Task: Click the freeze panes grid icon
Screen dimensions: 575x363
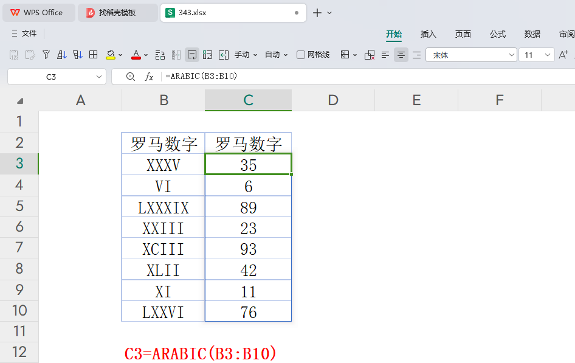Action: [345, 55]
